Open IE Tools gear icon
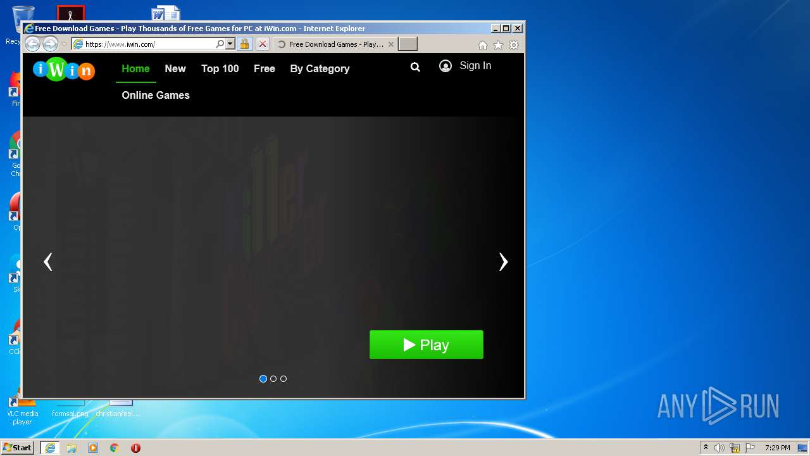Viewport: 810px width, 456px height. [514, 45]
